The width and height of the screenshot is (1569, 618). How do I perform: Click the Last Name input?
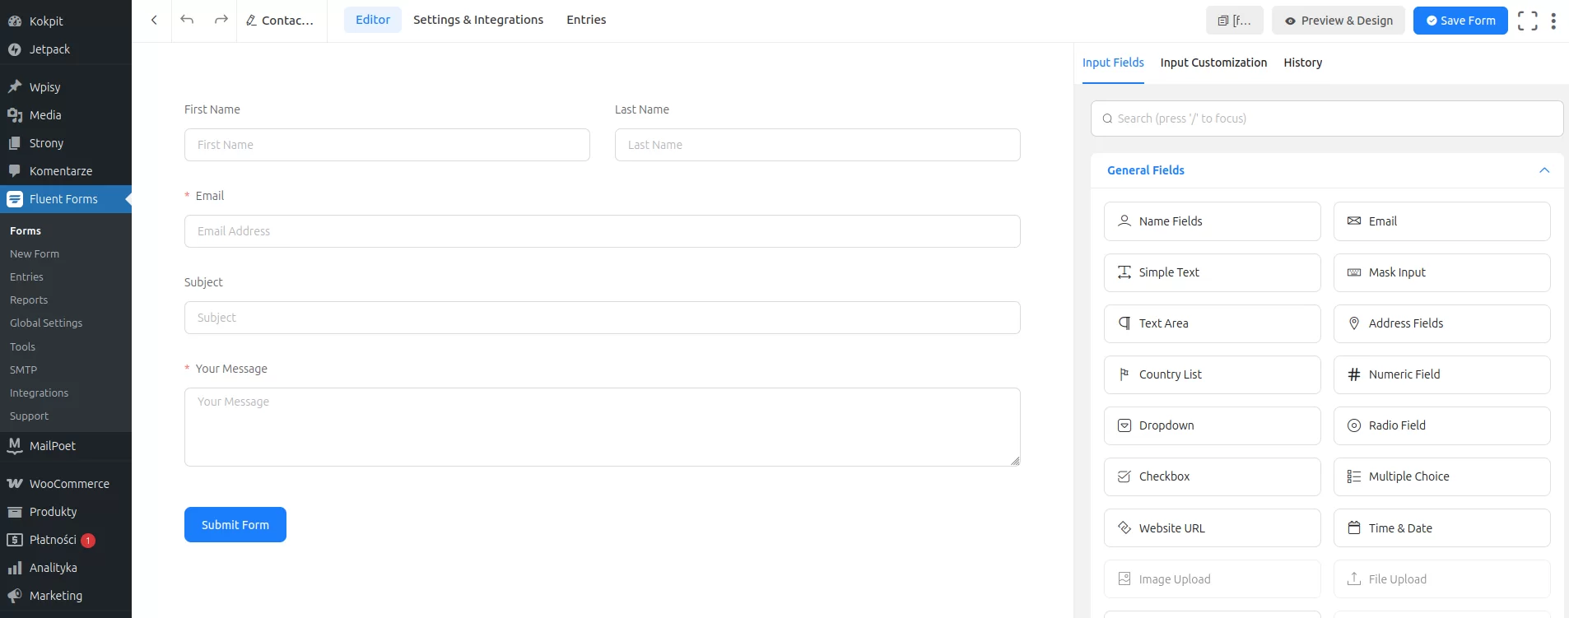click(817, 145)
